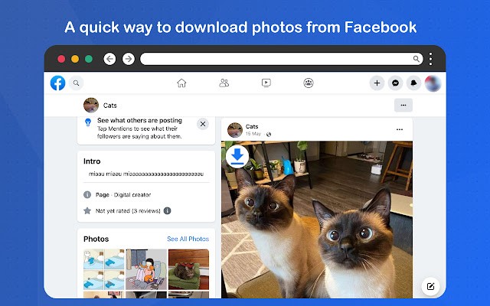490x306 pixels.
Task: Click the Facebook search icon
Action: click(x=77, y=83)
